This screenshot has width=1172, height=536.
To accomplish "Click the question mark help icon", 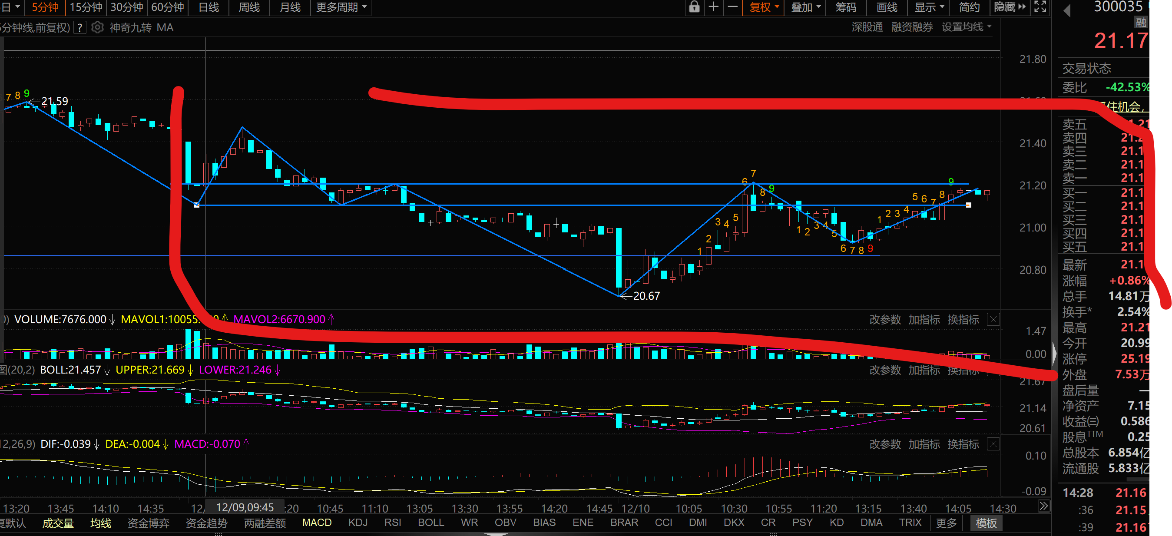I will tap(79, 28).
